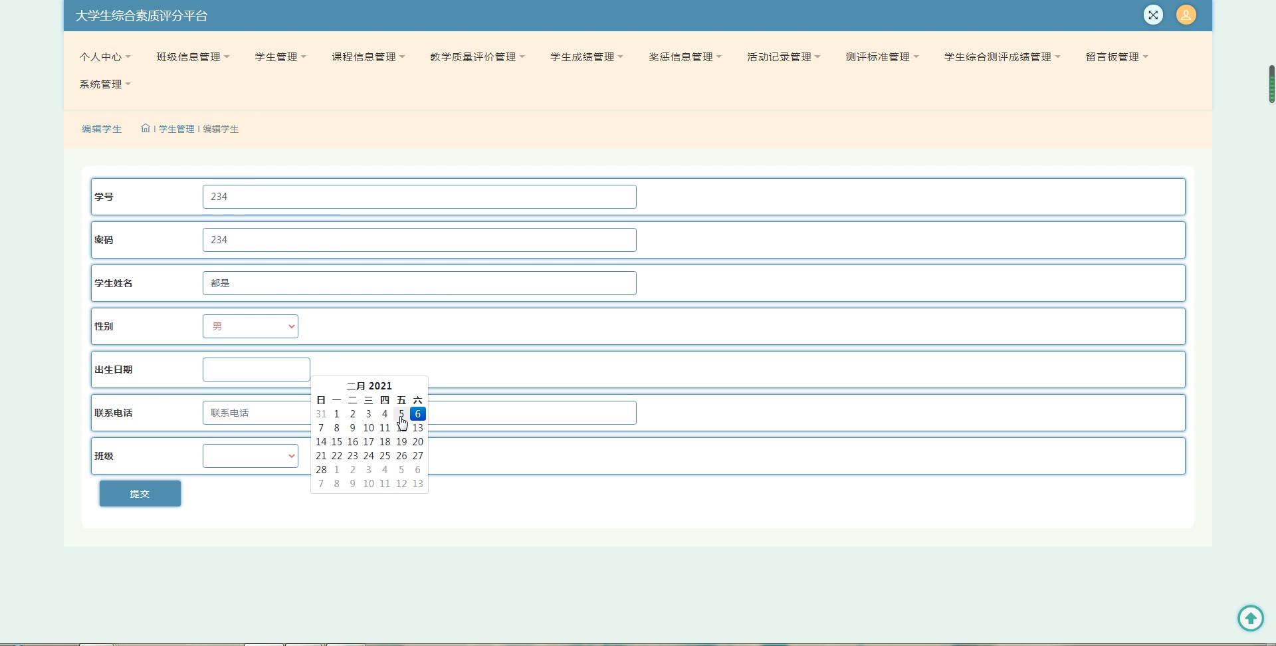Open the 留言板管理 dropdown
This screenshot has height=646, width=1276.
(1117, 56)
